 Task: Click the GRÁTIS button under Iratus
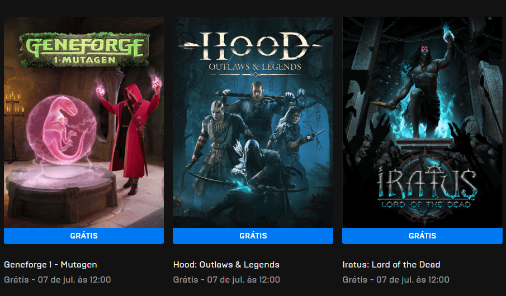423,236
